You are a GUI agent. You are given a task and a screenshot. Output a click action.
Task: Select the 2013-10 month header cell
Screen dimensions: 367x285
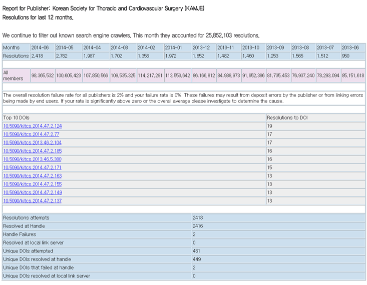254,47
